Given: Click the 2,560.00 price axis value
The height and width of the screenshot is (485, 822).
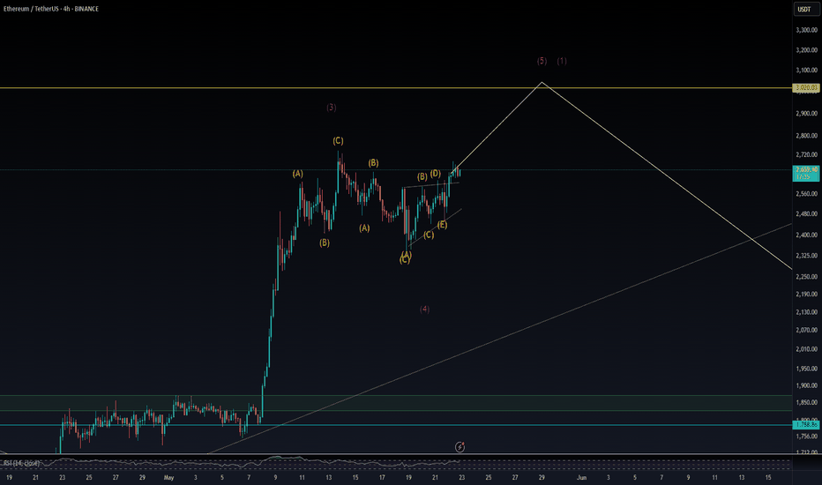Looking at the screenshot, I should tap(807, 194).
